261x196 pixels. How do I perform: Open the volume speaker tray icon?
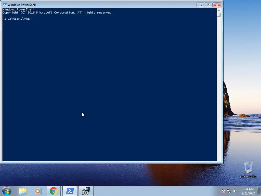click(x=235, y=191)
